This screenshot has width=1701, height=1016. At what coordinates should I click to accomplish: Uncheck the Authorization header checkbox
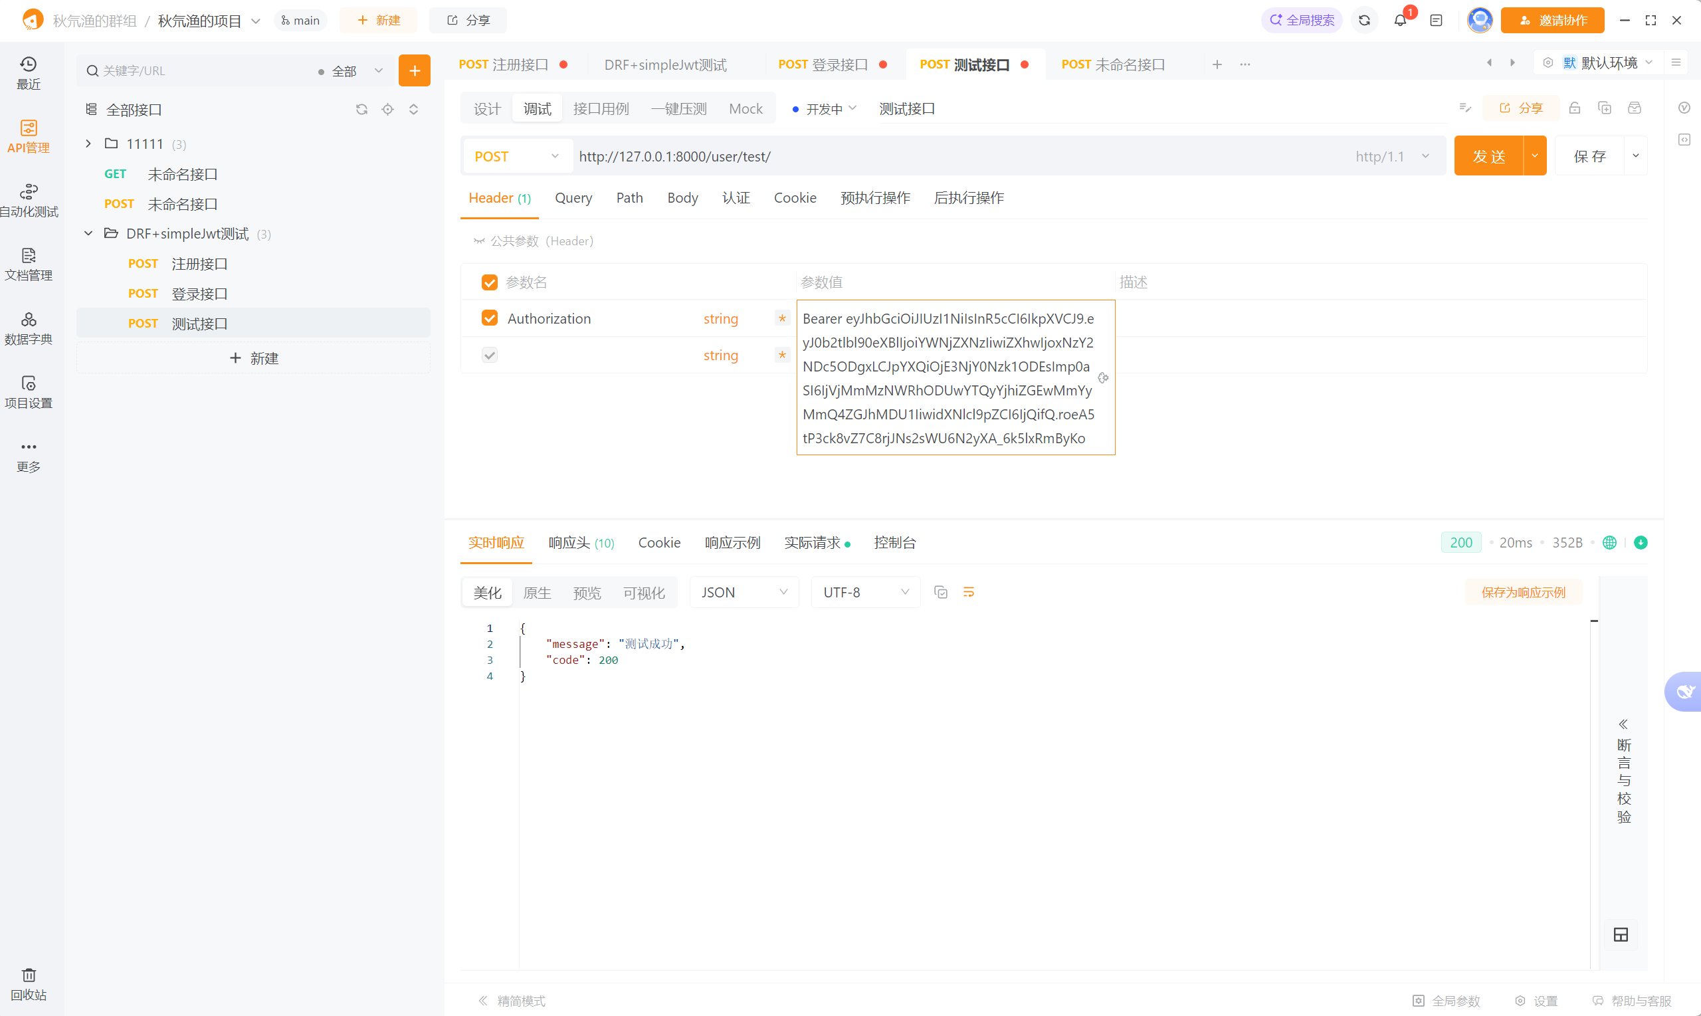[490, 318]
